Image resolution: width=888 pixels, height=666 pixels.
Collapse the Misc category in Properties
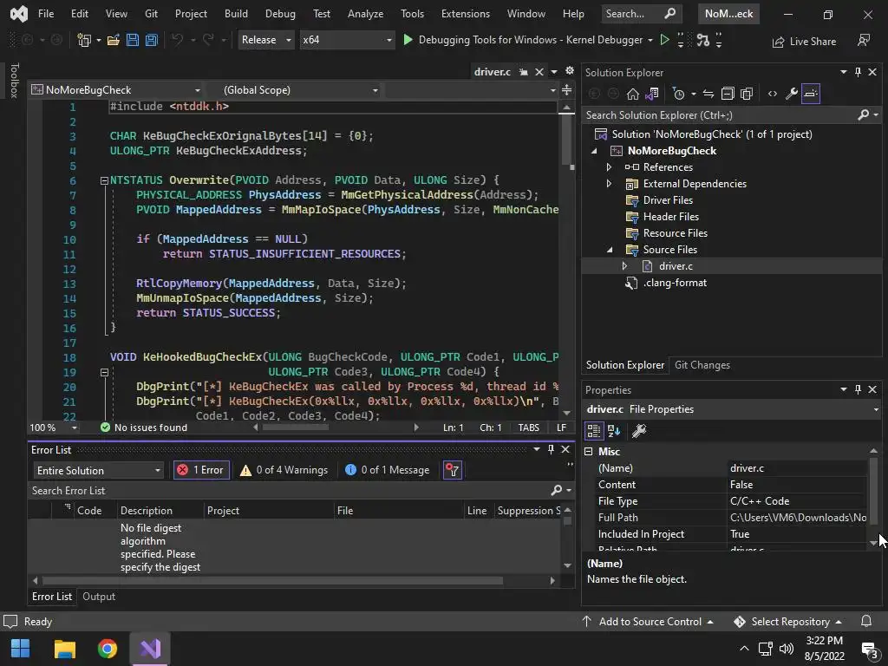pos(589,451)
